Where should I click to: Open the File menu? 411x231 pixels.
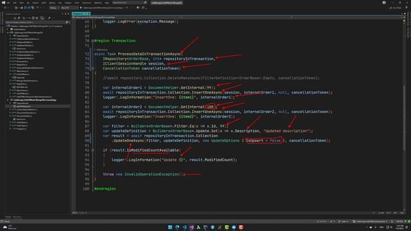coord(8,3)
